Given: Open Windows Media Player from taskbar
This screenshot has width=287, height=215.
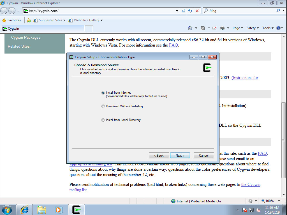Looking at the screenshot, I should (58, 210).
